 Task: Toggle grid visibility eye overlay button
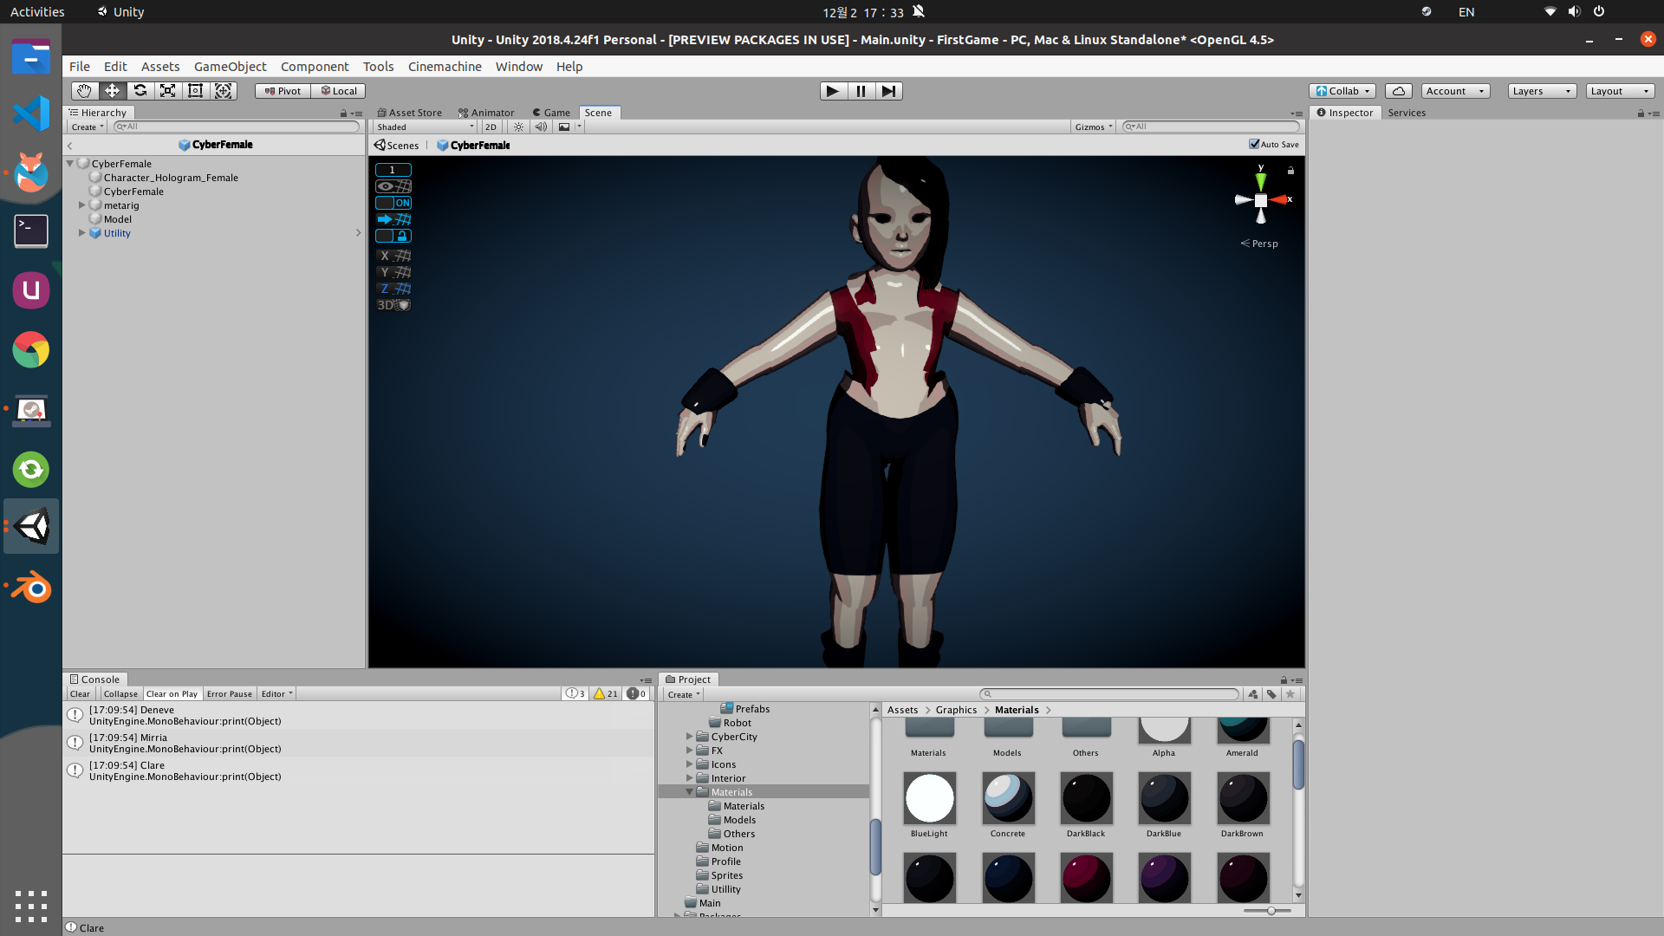[x=393, y=186]
